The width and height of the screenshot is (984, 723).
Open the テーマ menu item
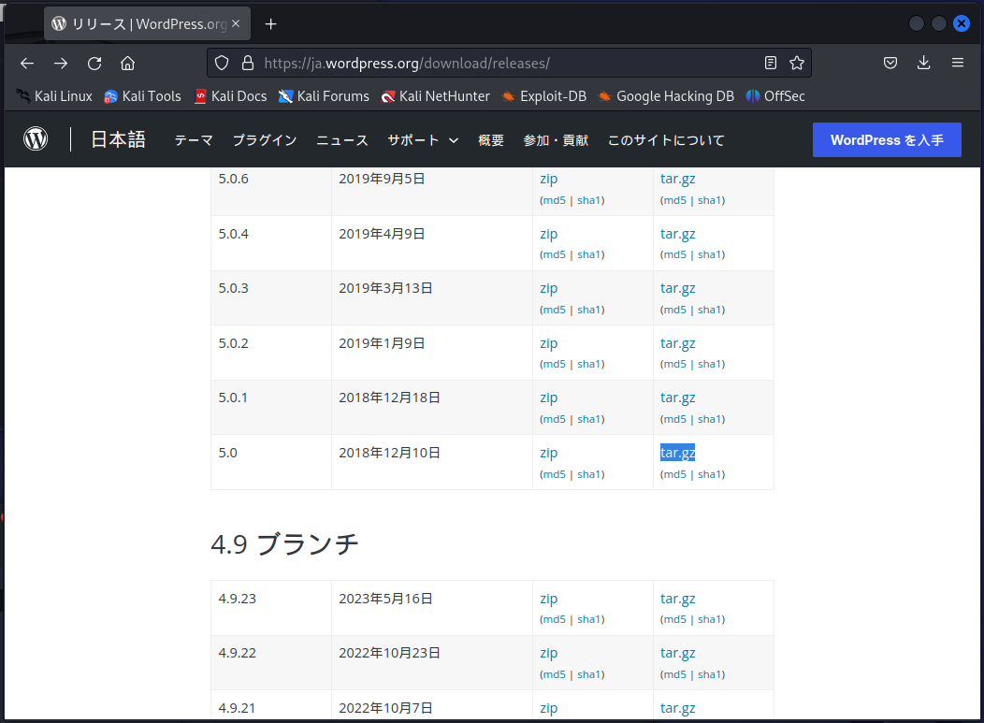click(194, 140)
